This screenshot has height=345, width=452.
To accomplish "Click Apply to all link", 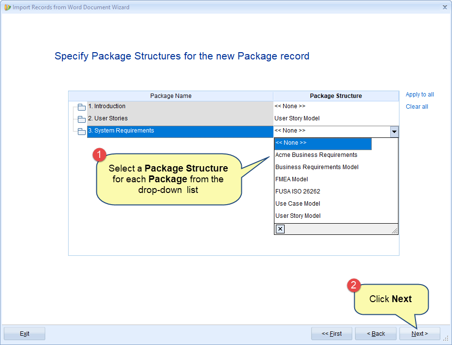I will 419,95.
